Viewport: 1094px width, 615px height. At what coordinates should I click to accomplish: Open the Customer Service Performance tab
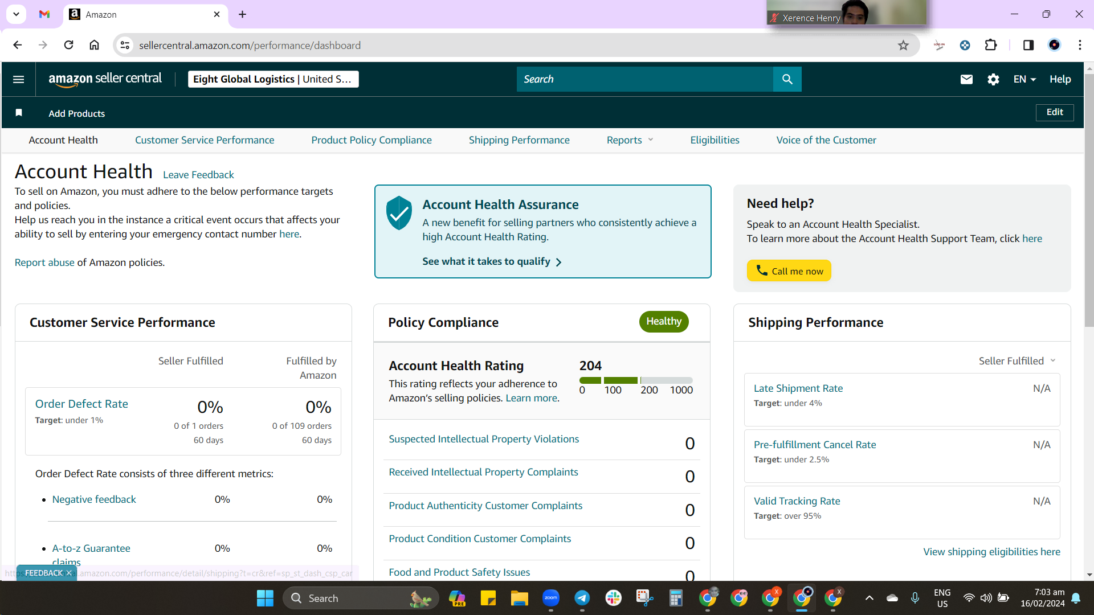pos(205,140)
